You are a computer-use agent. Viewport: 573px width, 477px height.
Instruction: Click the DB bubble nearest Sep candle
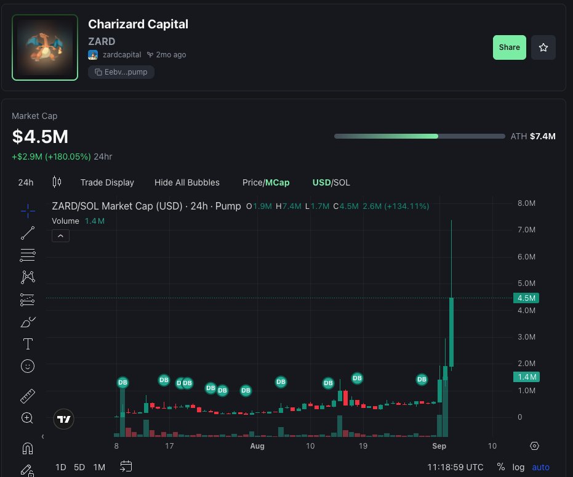[x=422, y=380]
